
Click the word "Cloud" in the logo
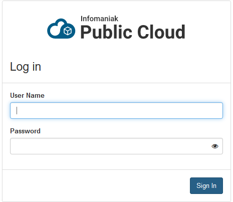161,32
